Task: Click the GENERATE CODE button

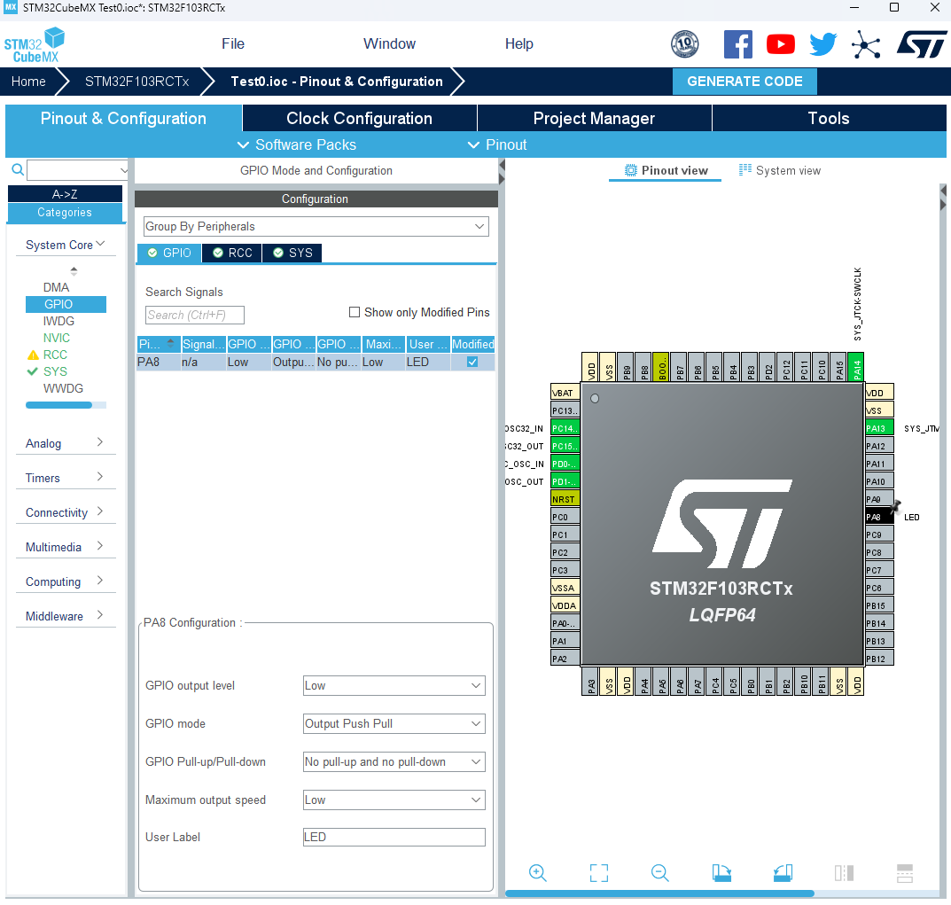Action: (x=744, y=82)
